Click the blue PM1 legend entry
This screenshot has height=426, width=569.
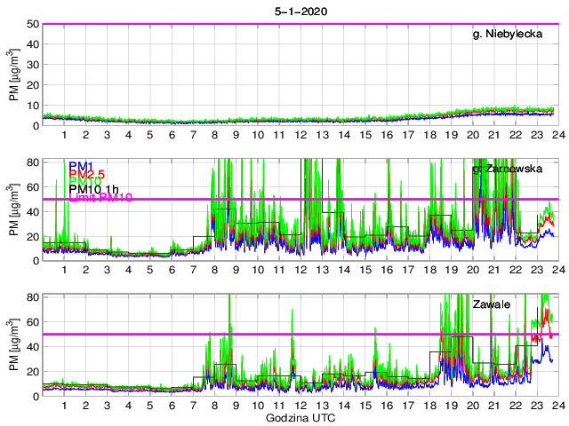(78, 166)
